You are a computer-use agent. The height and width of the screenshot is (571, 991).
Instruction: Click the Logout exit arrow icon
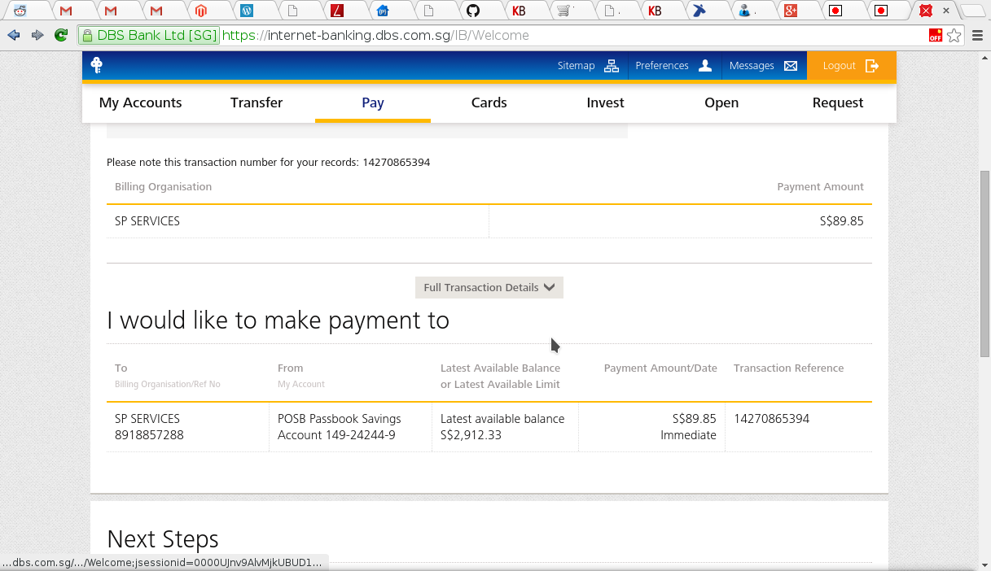(872, 66)
